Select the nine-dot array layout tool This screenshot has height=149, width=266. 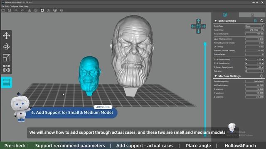7,69
